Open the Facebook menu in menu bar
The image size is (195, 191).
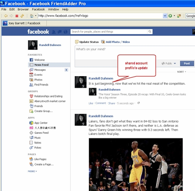[38, 9]
